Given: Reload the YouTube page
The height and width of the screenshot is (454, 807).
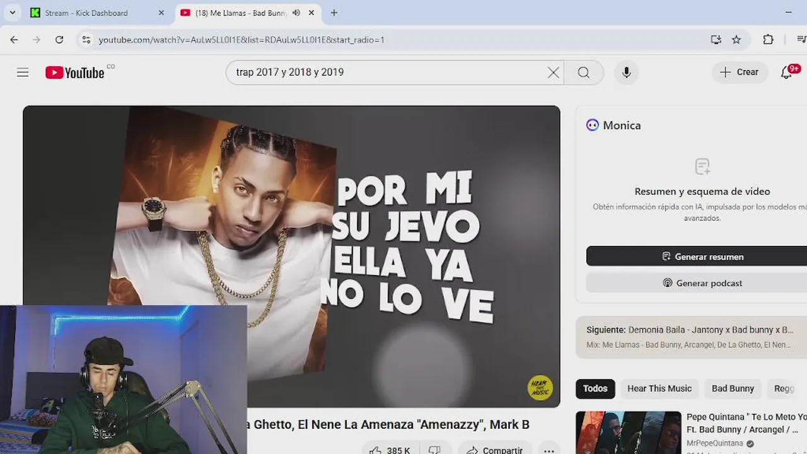Looking at the screenshot, I should click(x=59, y=40).
